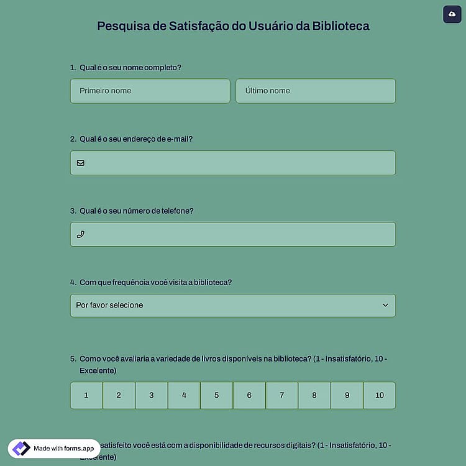
Task: Choose rating 8 on the variety scale
Action: (x=314, y=395)
